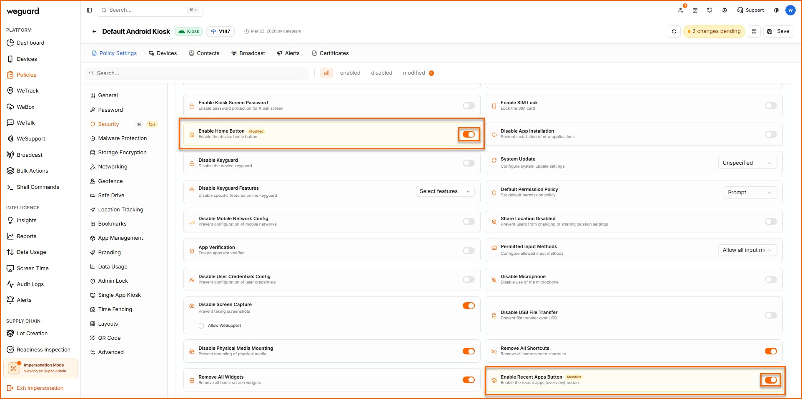Select the modified filter tab
802x399 pixels.
click(x=414, y=73)
